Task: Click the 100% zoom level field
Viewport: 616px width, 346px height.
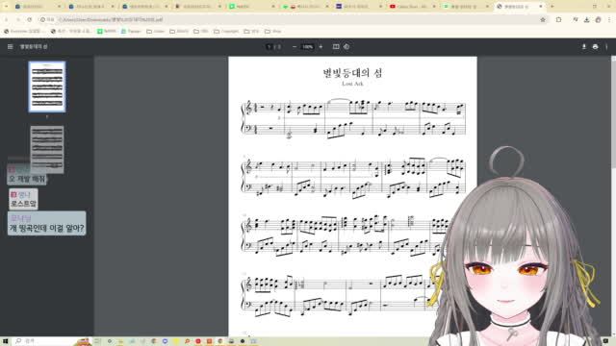Action: pos(307,47)
